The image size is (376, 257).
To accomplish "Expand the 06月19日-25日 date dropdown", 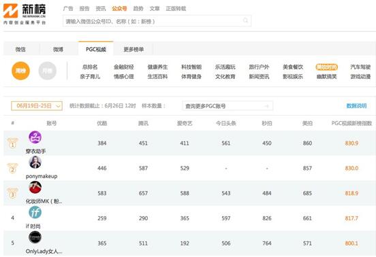I will tap(37, 106).
